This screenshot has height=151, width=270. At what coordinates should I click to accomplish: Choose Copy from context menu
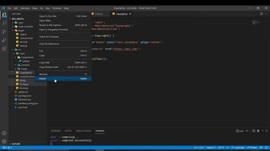pyautogui.click(x=63, y=55)
